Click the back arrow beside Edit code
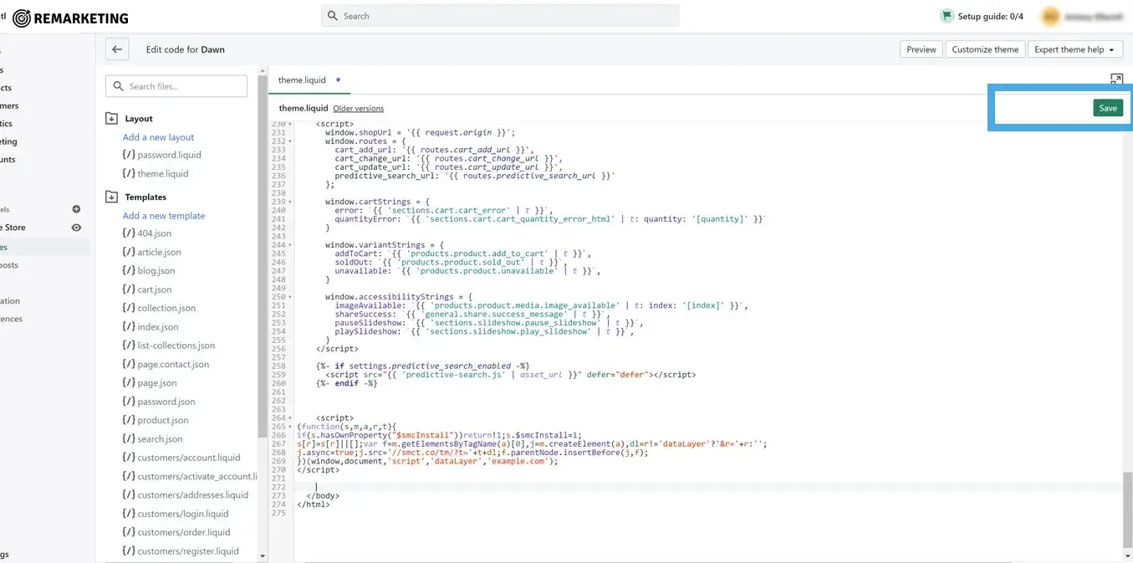The height and width of the screenshot is (563, 1133). [x=117, y=49]
